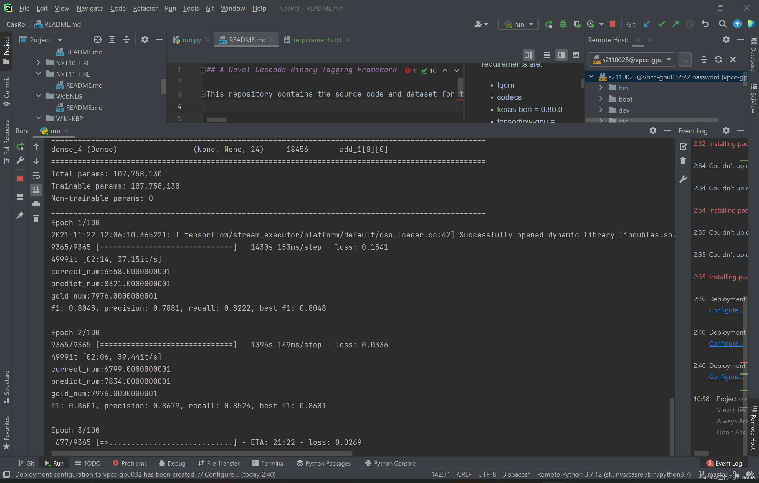Stop the running process with red square

coord(613,24)
